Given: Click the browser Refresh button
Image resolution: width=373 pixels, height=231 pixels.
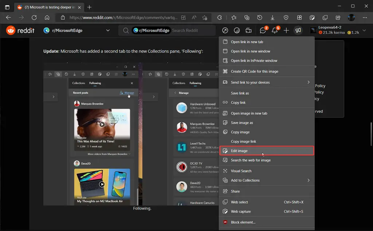Looking at the screenshot, I should click(34, 17).
